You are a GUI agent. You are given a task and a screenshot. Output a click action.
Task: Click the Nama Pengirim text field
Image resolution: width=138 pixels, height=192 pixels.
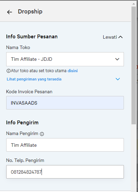pyautogui.click(x=65, y=145)
